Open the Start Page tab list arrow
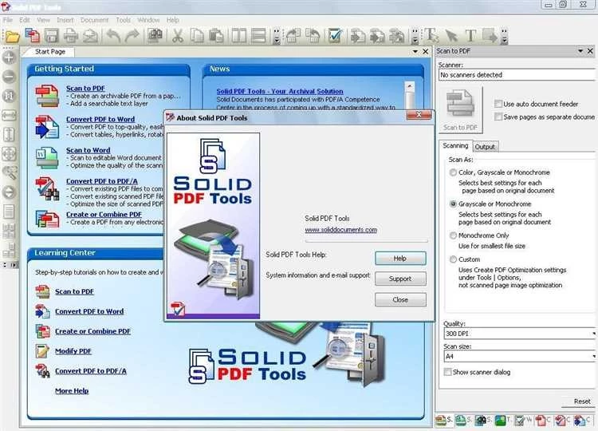Viewport: 598px width, 431px height. 415,51
